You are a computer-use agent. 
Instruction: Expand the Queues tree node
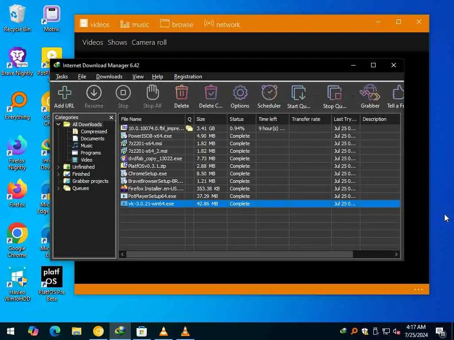click(x=59, y=188)
